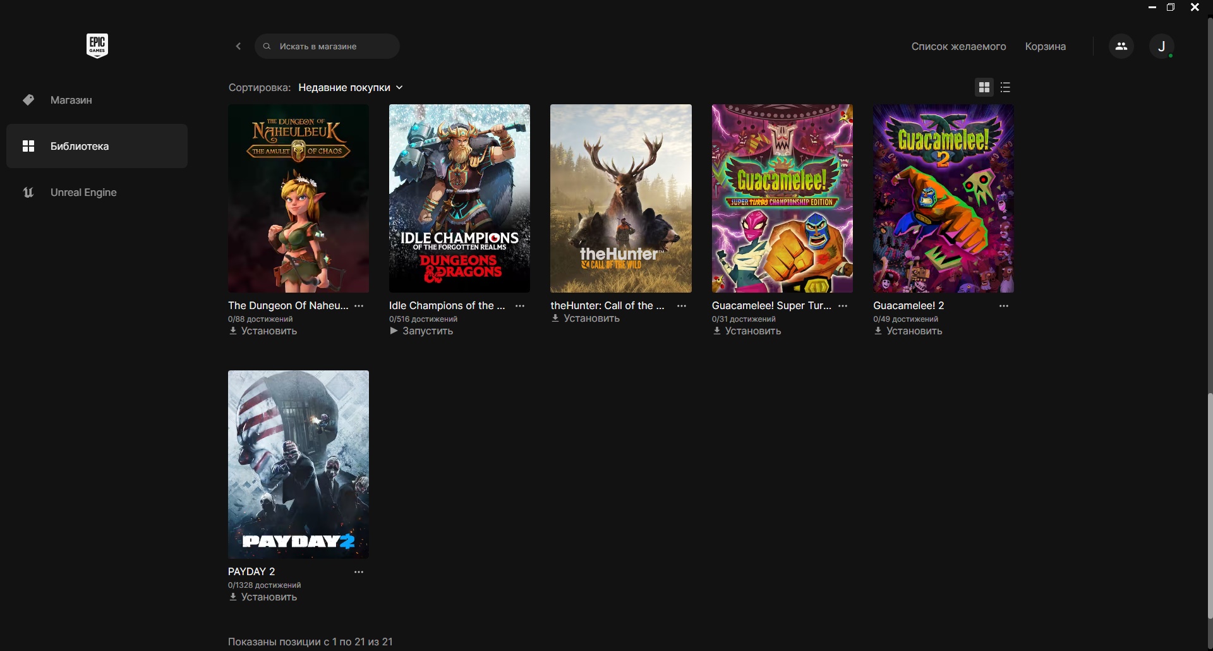Image resolution: width=1213 pixels, height=651 pixels.
Task: Open Корзина
Action: [1045, 46]
